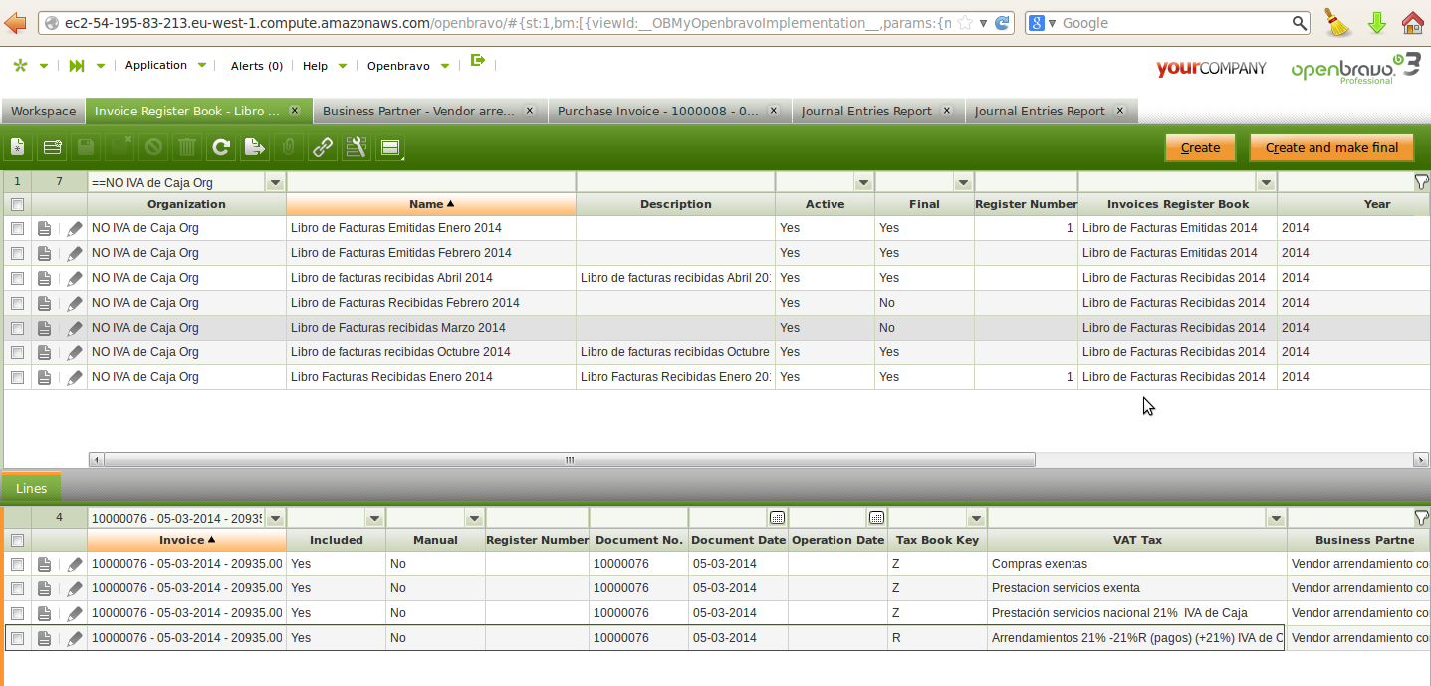Open the Purchase Invoice tab

657,112
